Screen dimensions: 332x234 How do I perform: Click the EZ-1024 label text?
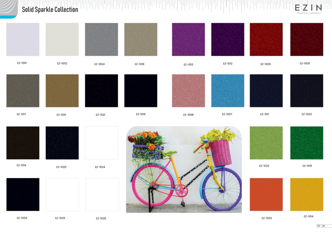click(x=100, y=167)
